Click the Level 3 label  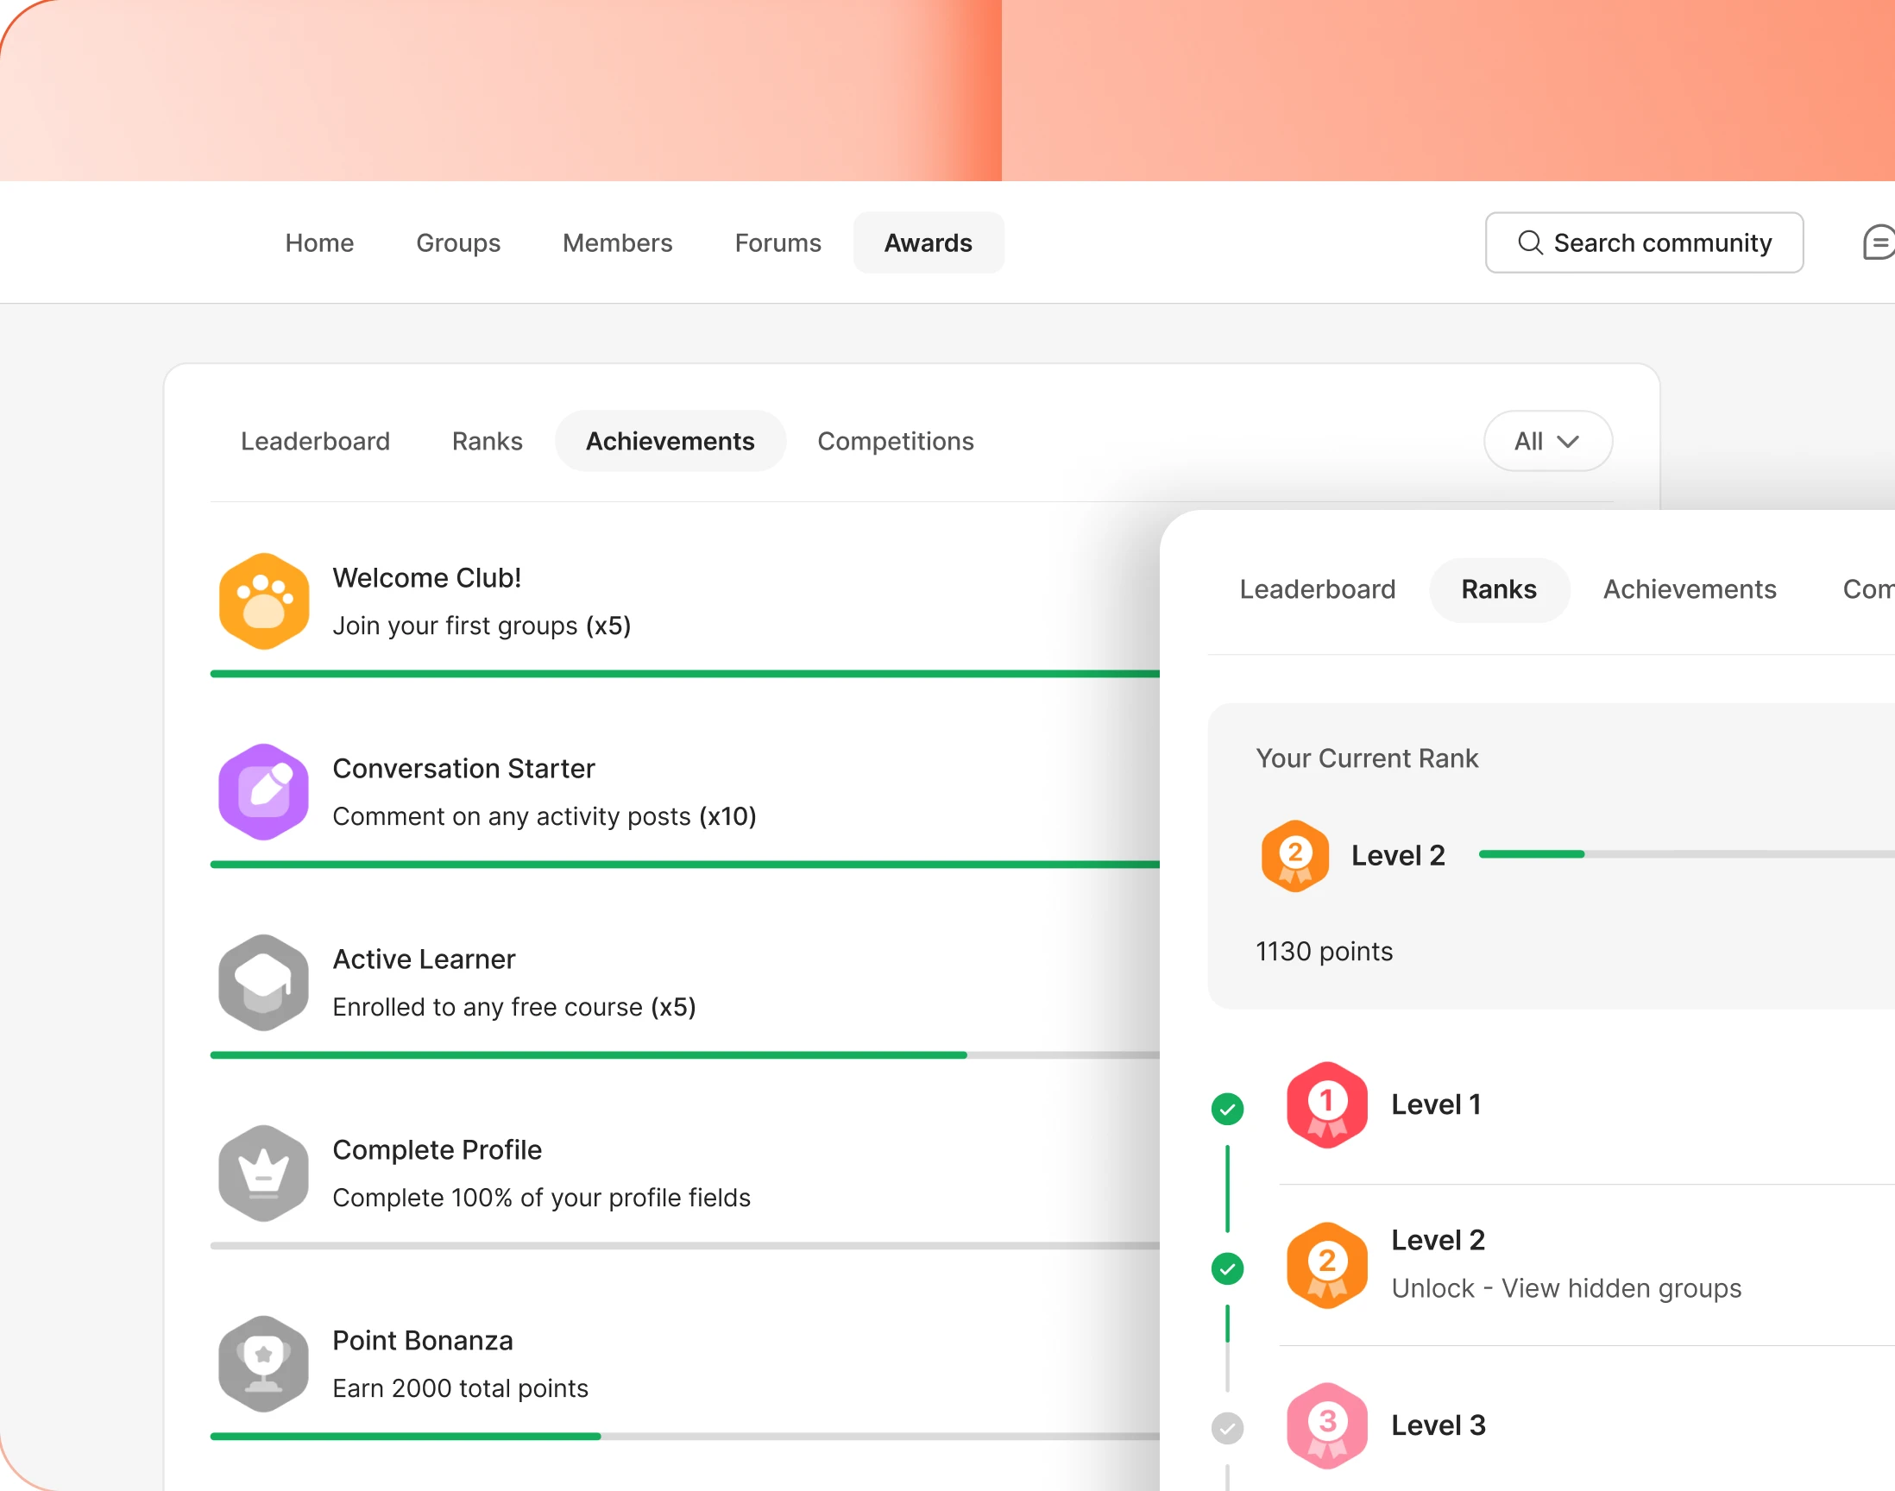1439,1425
